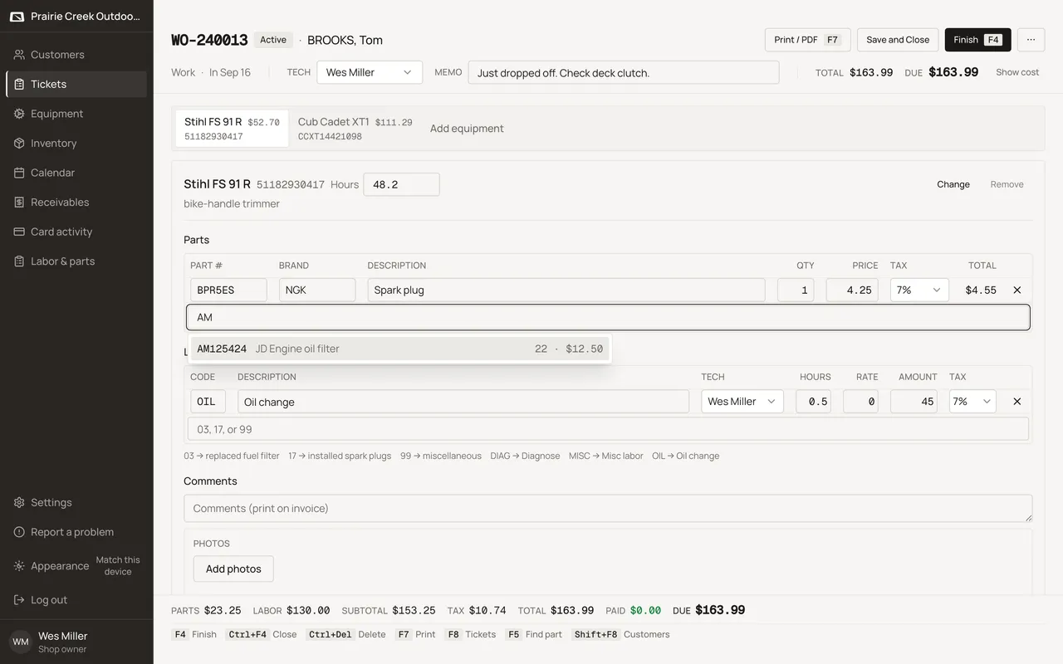Click the Finish button
The height and width of the screenshot is (664, 1063).
(x=977, y=40)
